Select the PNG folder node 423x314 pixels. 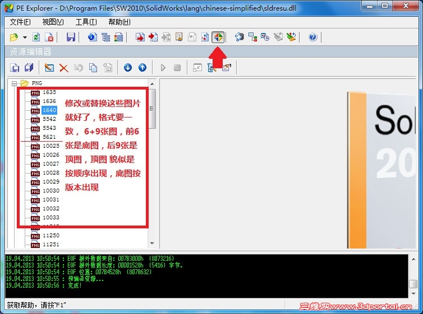point(36,83)
